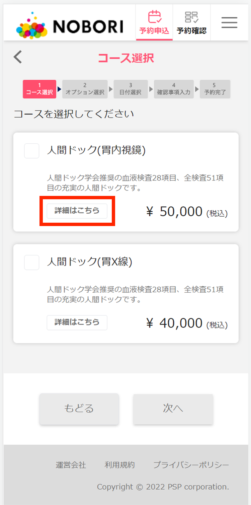
Task: Go back using the left chevron arrow
Action: (18, 57)
